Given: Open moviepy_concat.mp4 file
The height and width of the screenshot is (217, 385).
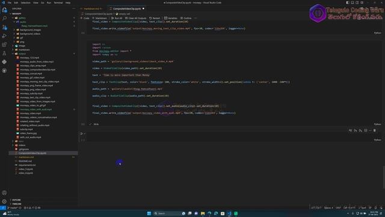Looking at the screenshot, I should point(31,74).
